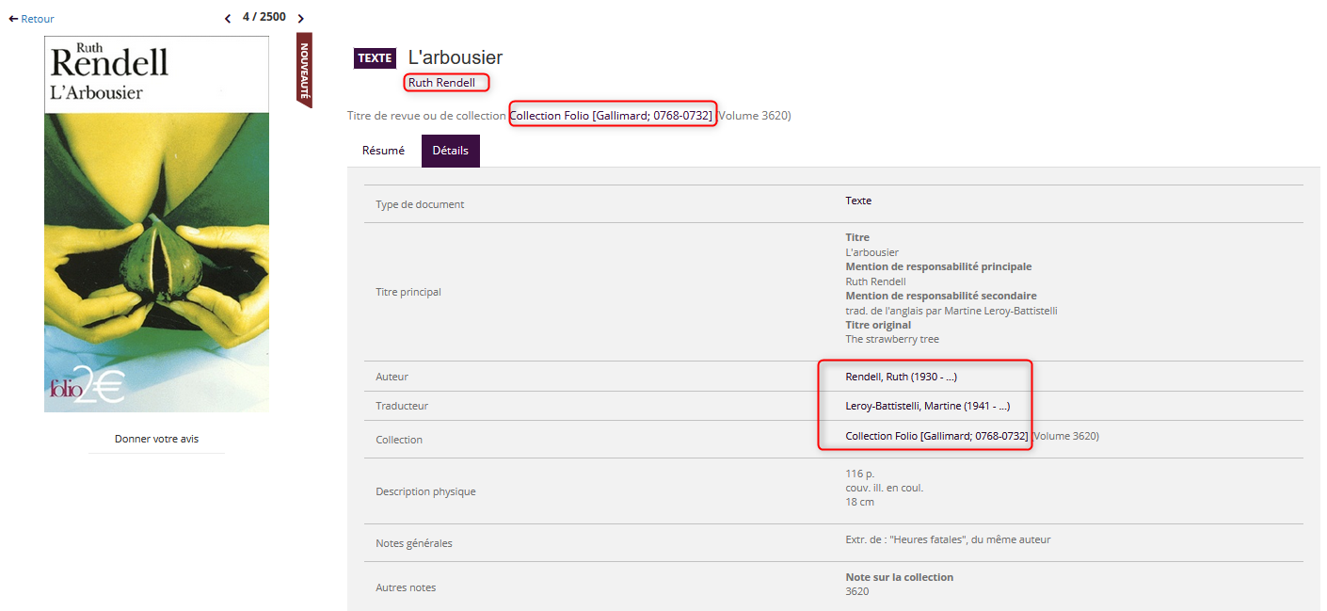Screen dimensions: 1327x611
Task: Click the Retour back arrow link
Action: point(31,19)
